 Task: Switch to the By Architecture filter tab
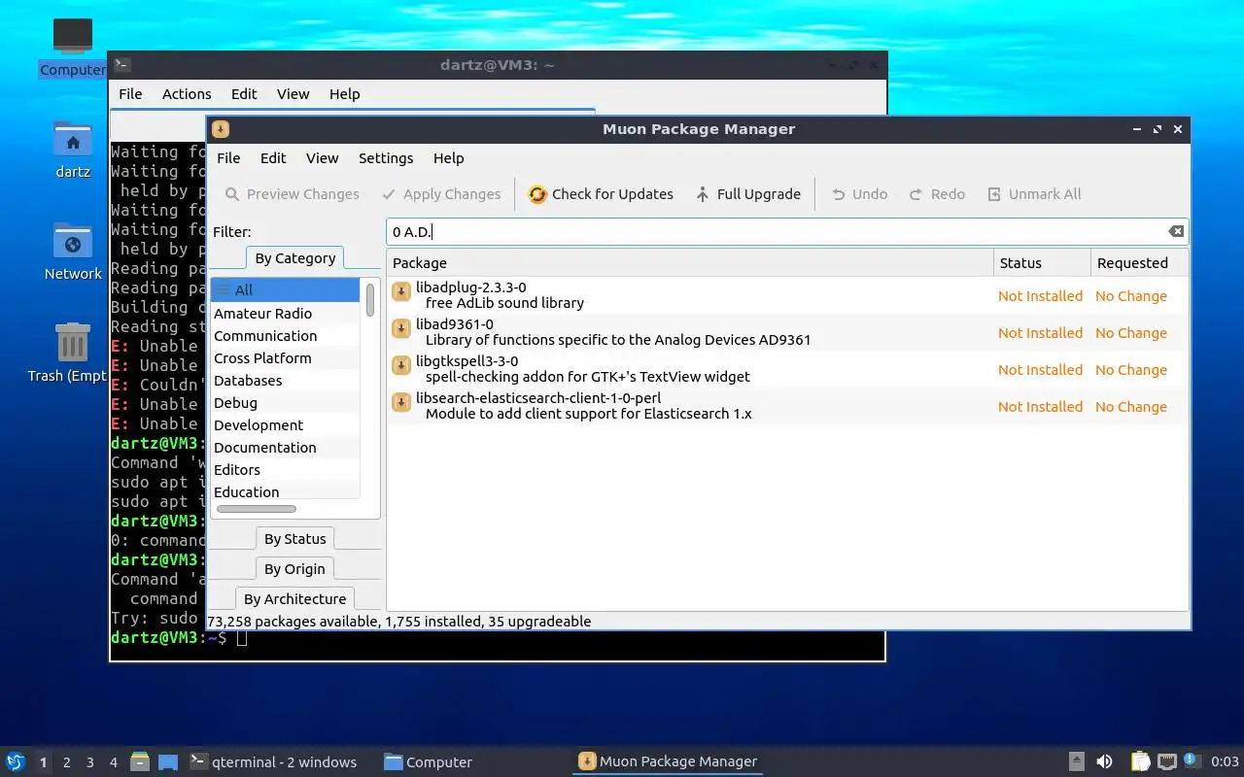coord(294,599)
